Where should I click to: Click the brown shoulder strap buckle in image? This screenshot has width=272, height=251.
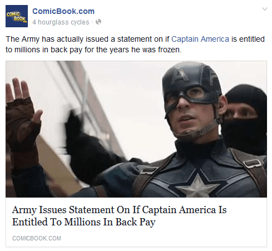pyautogui.click(x=253, y=163)
